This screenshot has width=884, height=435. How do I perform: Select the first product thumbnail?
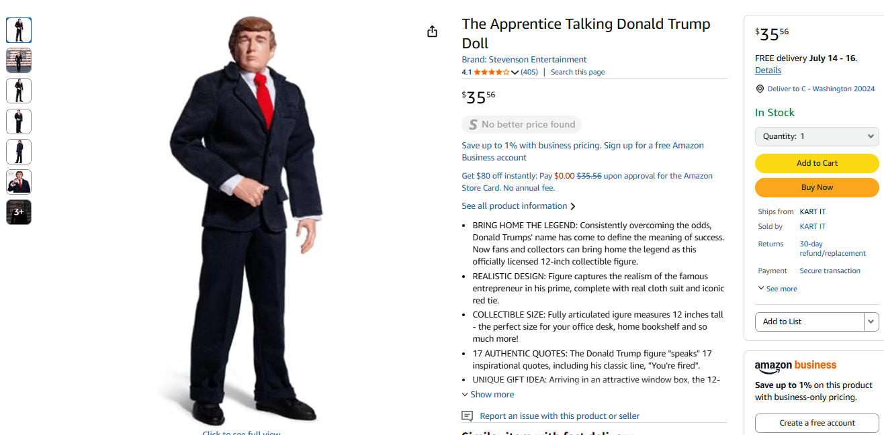click(19, 30)
